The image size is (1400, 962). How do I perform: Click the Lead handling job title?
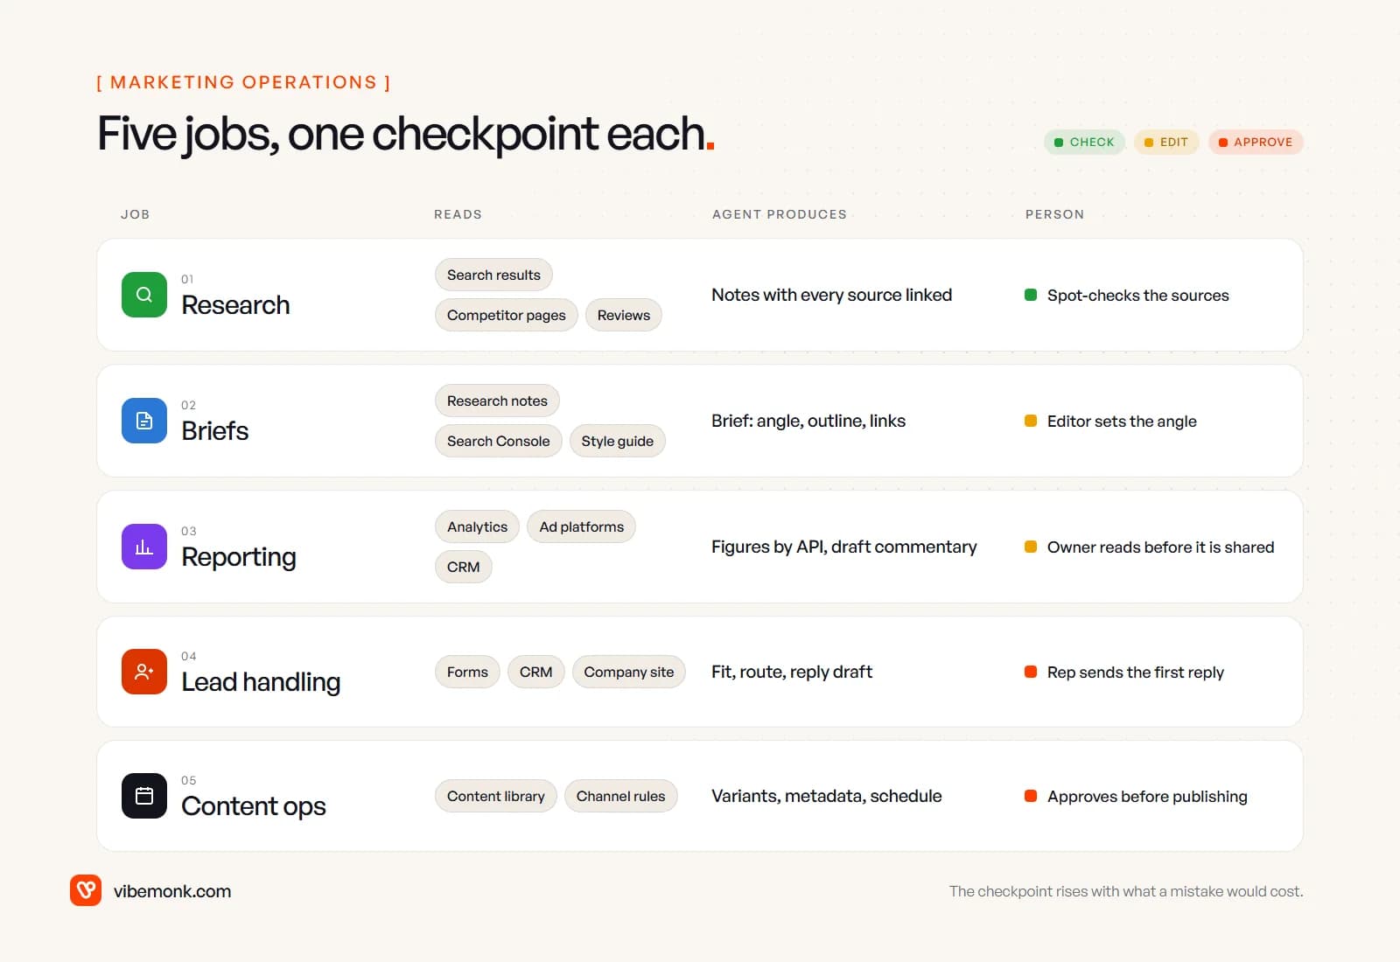click(261, 682)
